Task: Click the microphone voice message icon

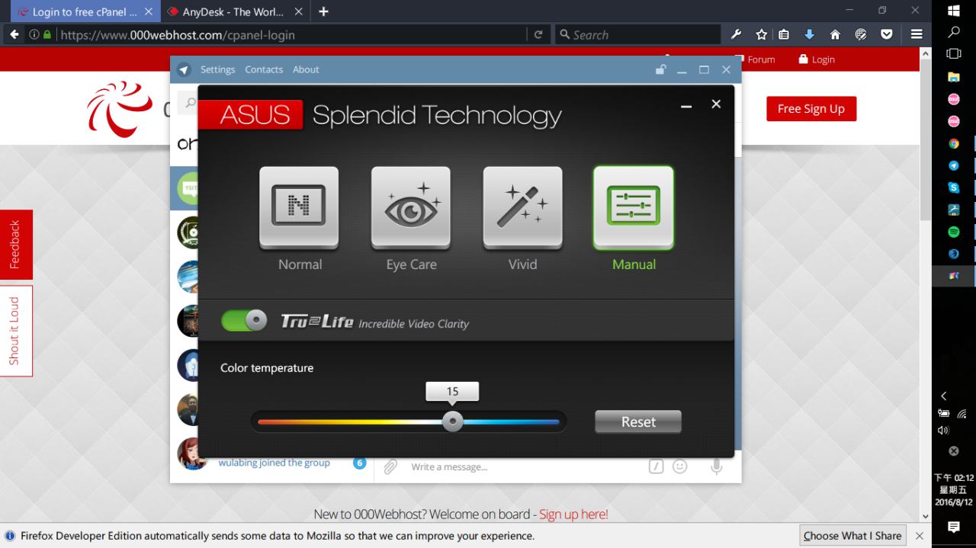Action: point(716,466)
